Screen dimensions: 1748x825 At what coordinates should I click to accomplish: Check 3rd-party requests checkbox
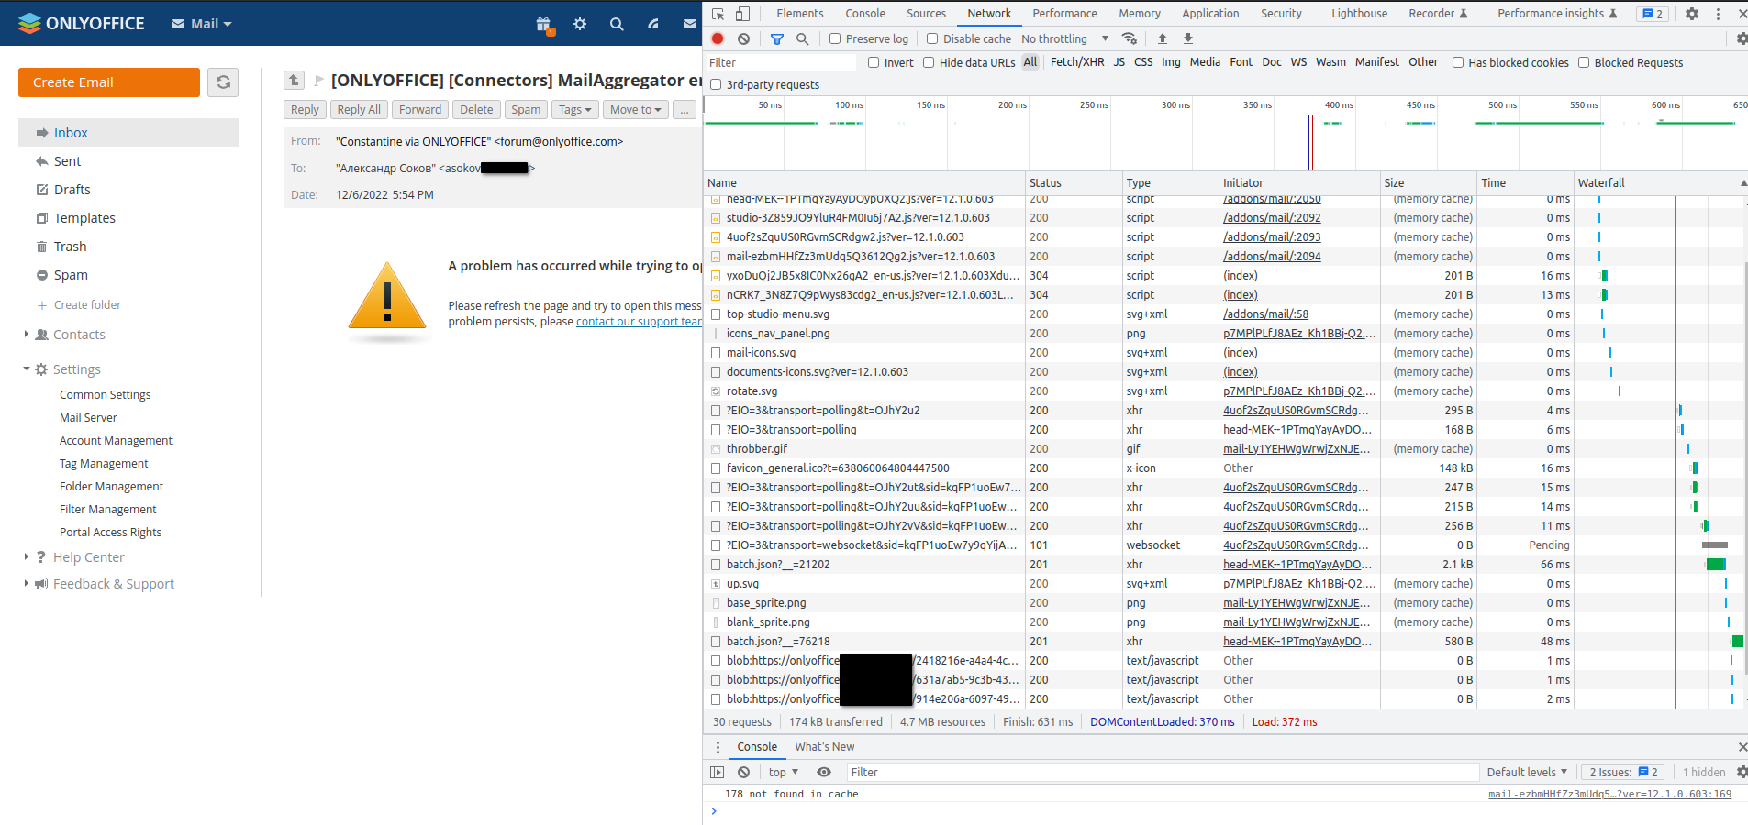[x=716, y=84]
